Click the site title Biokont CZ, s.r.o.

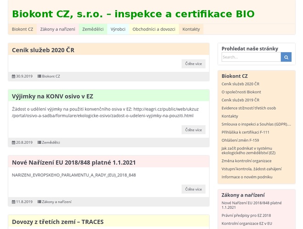coord(133,14)
